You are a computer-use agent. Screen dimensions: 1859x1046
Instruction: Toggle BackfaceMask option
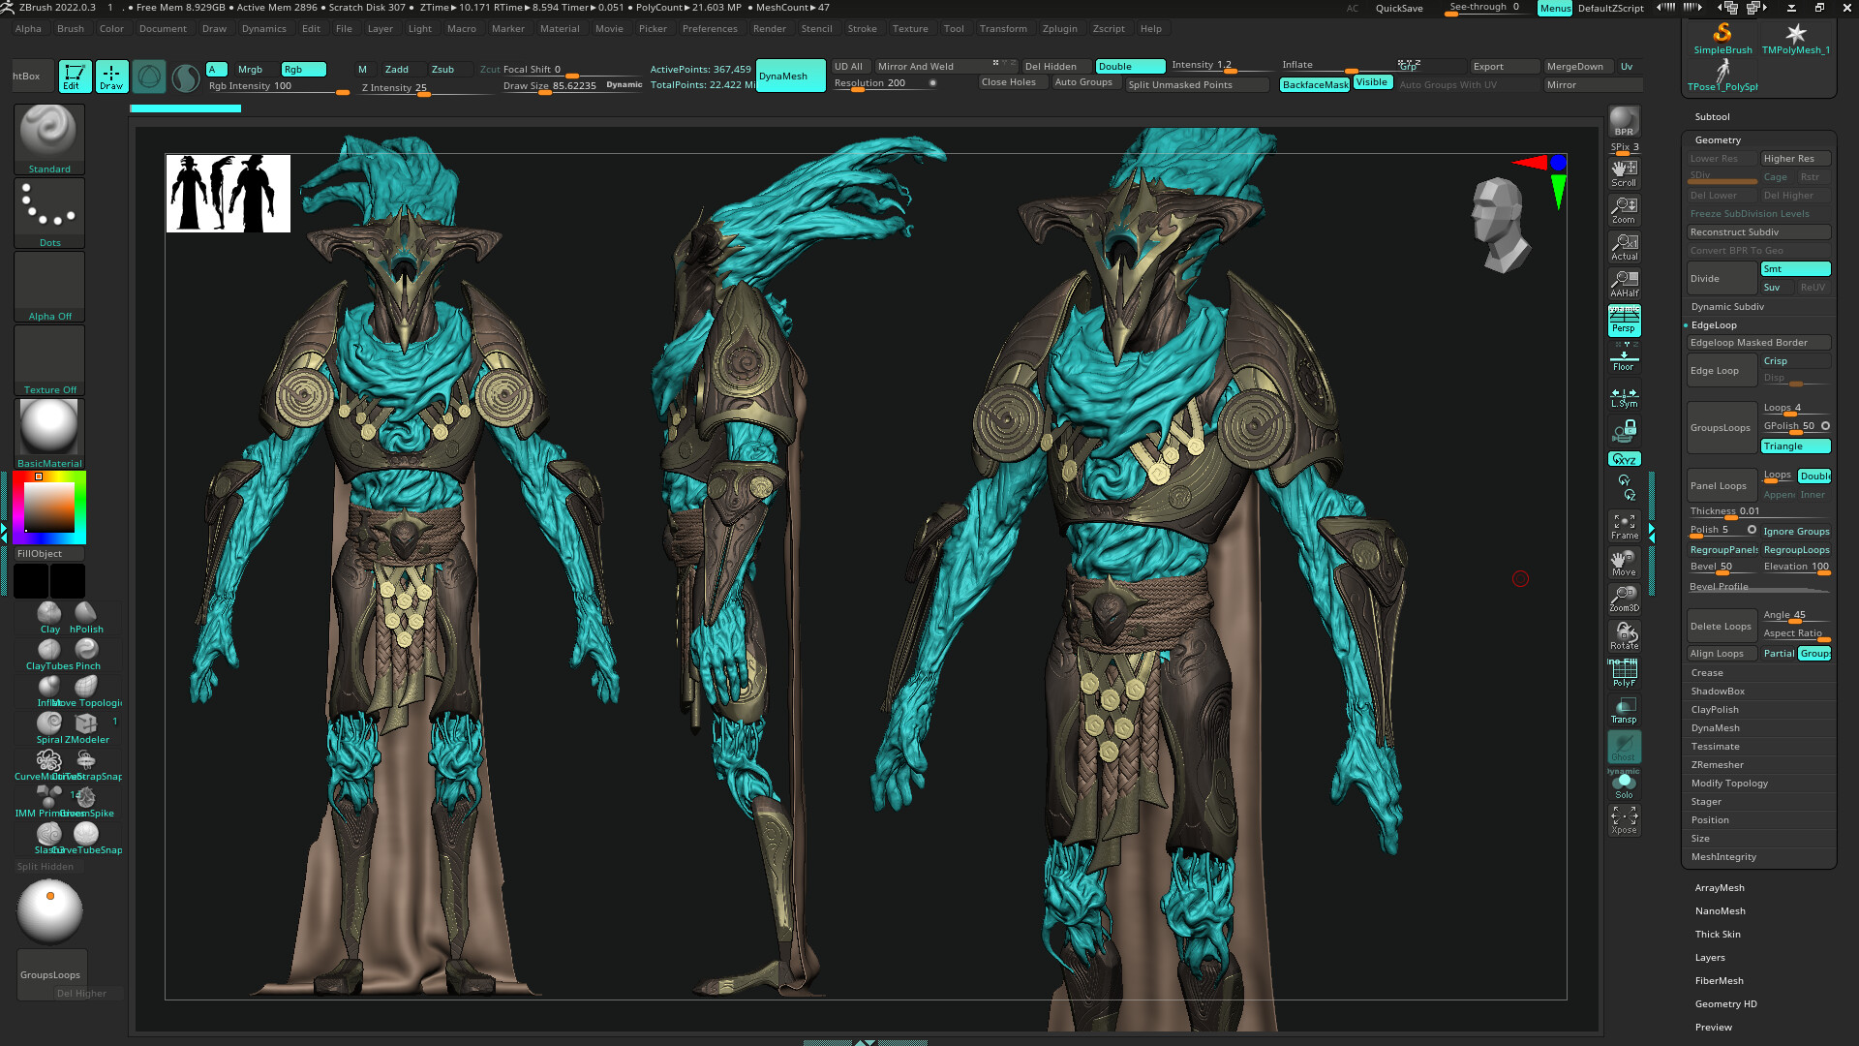[x=1314, y=85]
